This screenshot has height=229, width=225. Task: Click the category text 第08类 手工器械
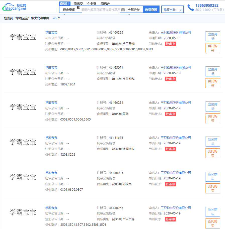(123, 44)
